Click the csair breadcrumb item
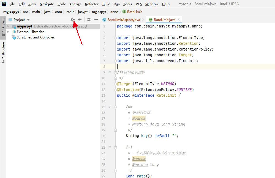This screenshot has height=178, width=275. pos(70,12)
